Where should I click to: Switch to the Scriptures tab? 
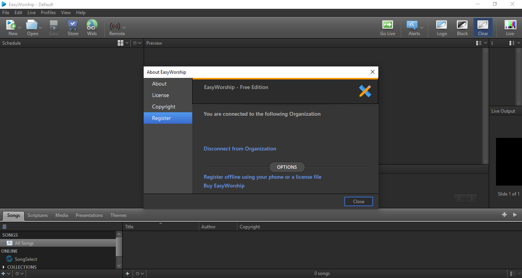click(x=38, y=215)
